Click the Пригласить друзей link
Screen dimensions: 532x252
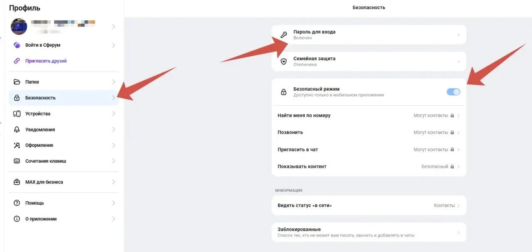tap(46, 61)
